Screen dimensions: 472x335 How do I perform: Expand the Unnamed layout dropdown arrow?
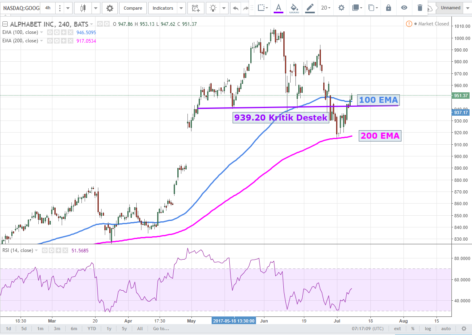468,8
